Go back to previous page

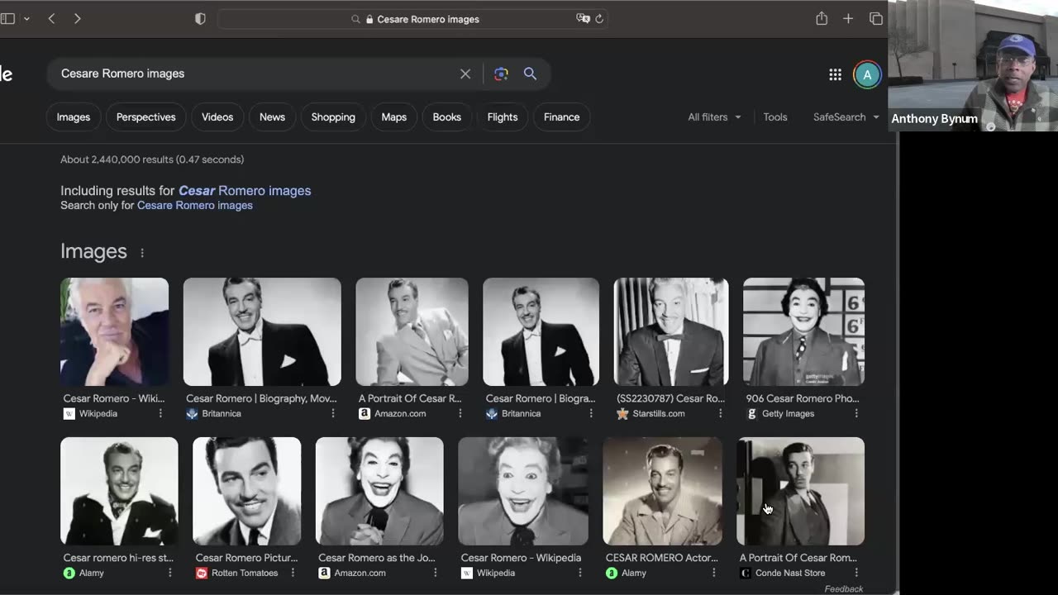point(51,18)
